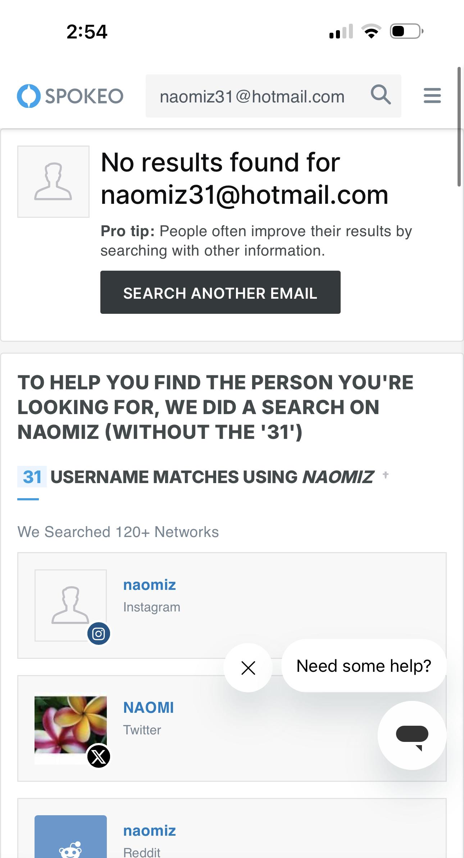
Task: Click the magnifying glass search icon
Action: 381,95
